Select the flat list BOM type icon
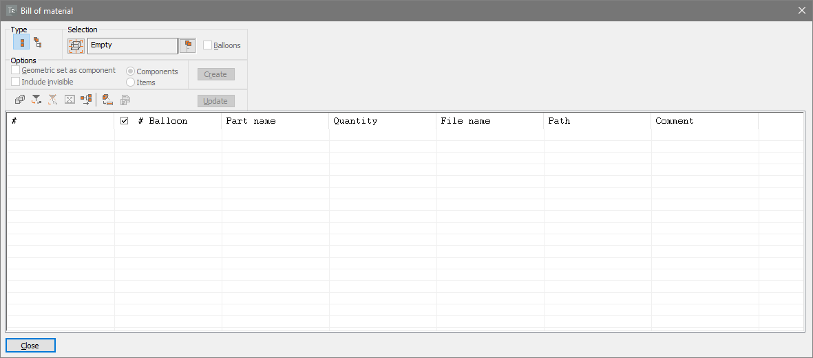The height and width of the screenshot is (358, 813). coord(21,43)
